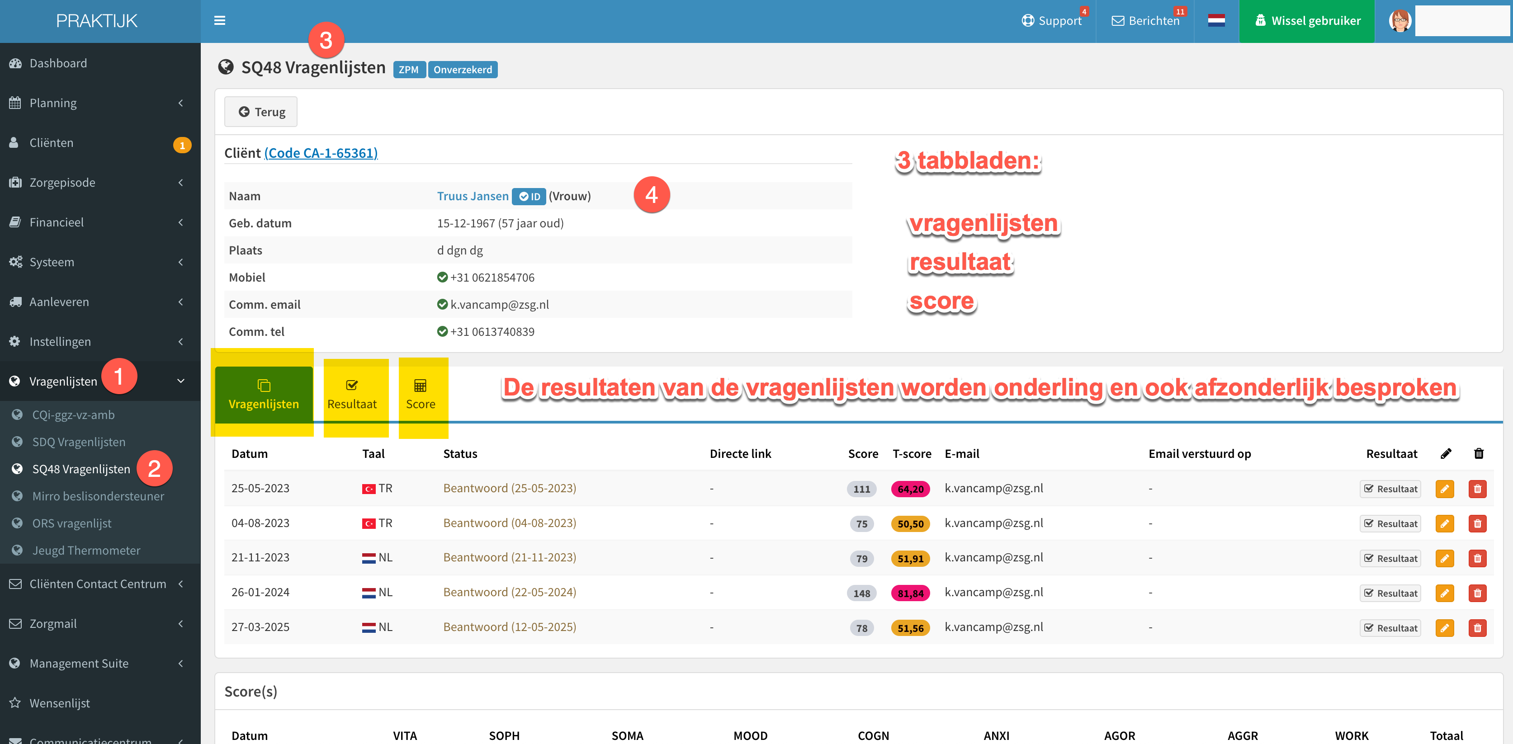Toggle the hamburger sidebar menu
Image resolution: width=1513 pixels, height=744 pixels.
220,20
